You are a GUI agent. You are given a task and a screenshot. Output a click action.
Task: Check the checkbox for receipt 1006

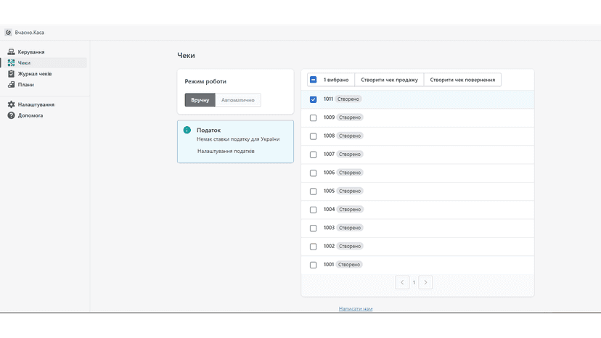click(313, 173)
